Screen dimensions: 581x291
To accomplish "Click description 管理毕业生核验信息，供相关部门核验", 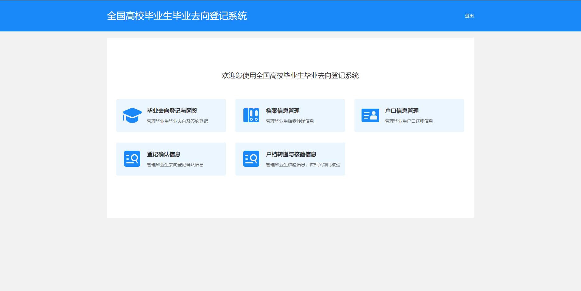I will pyautogui.click(x=303, y=165).
